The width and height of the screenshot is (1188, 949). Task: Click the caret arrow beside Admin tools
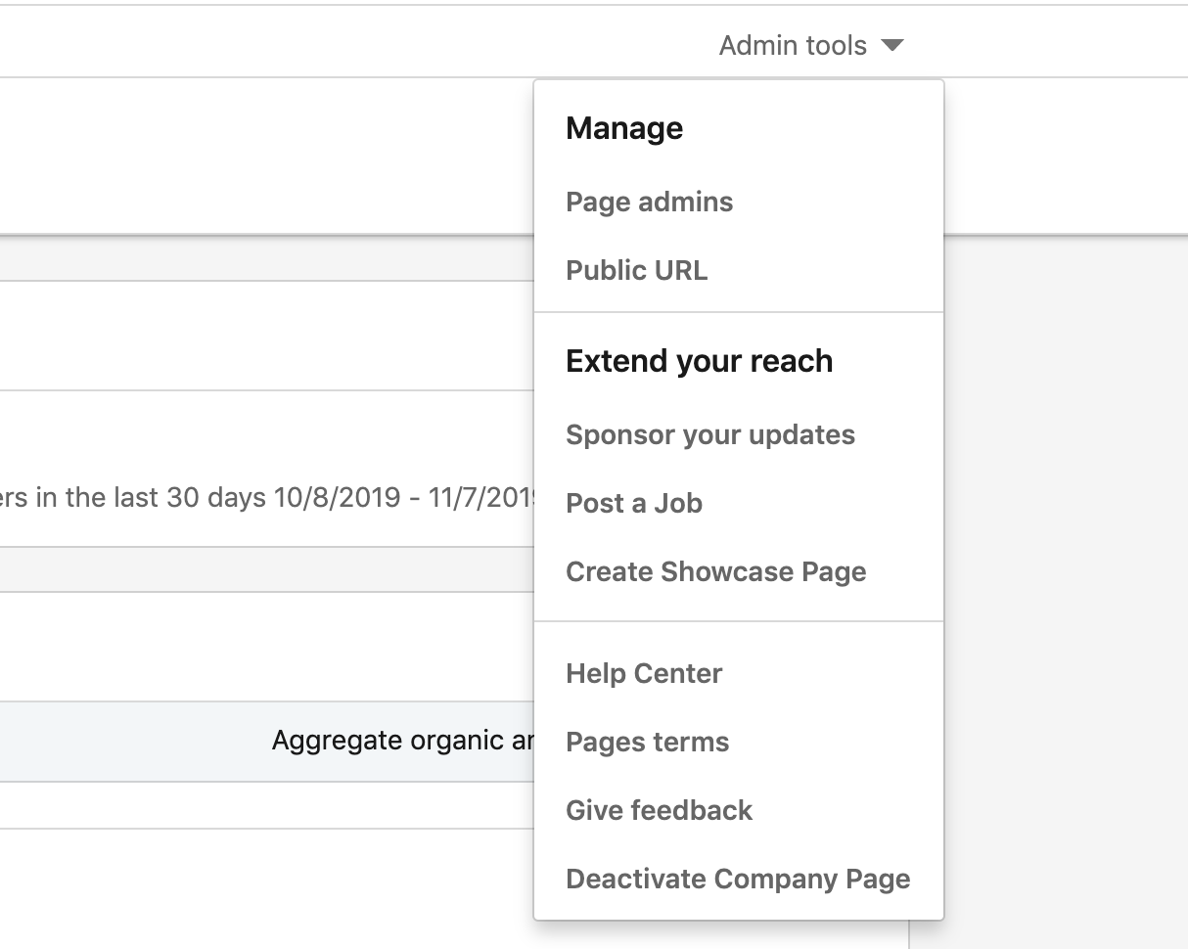891,46
